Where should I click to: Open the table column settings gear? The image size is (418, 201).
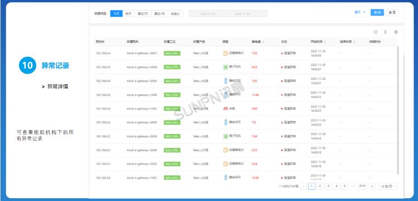pyautogui.click(x=396, y=32)
